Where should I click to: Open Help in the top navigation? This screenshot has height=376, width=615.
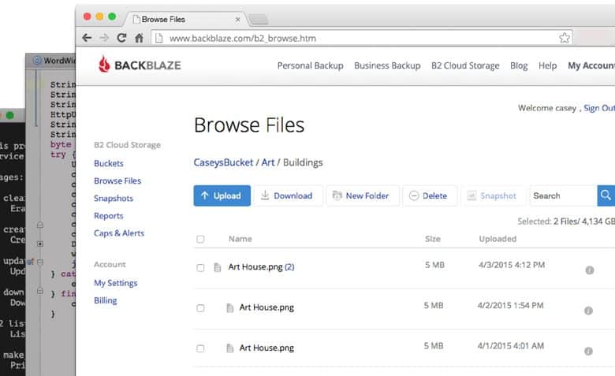coord(547,65)
